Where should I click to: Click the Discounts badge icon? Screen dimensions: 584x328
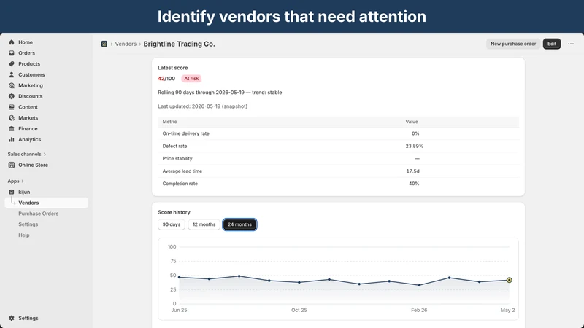12,96
